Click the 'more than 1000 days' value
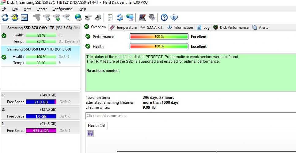Image resolution: width=296 pixels, height=153 pixels. [x=161, y=103]
